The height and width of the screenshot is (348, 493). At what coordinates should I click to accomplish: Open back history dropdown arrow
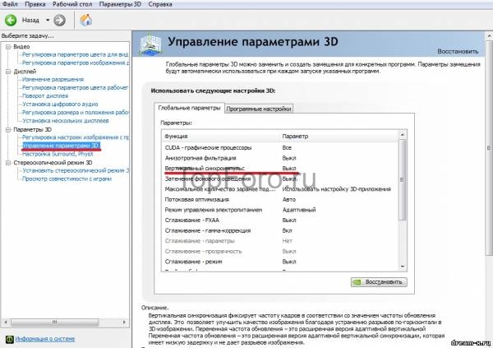click(48, 20)
